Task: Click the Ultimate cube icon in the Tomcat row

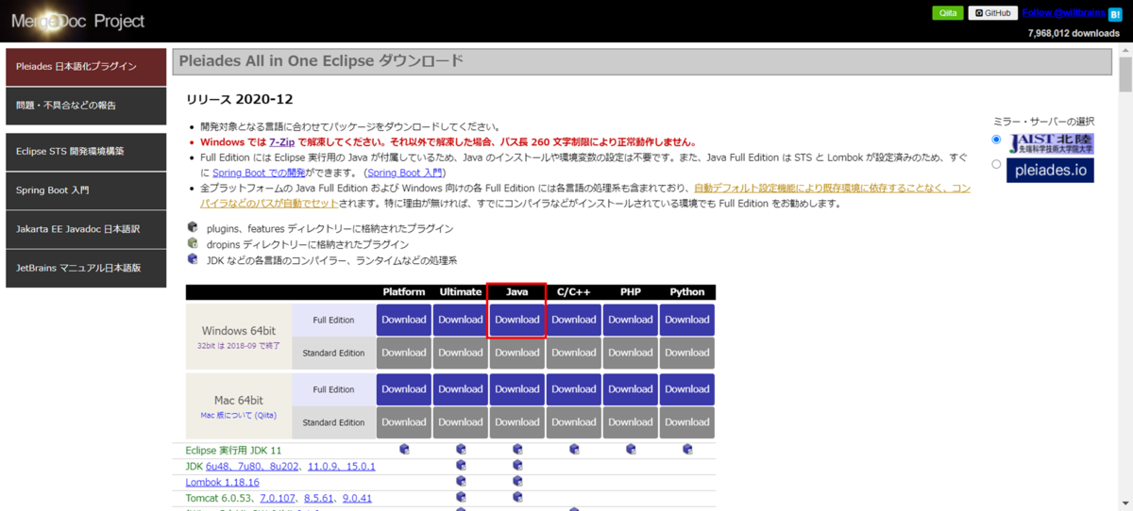Action: (x=461, y=497)
